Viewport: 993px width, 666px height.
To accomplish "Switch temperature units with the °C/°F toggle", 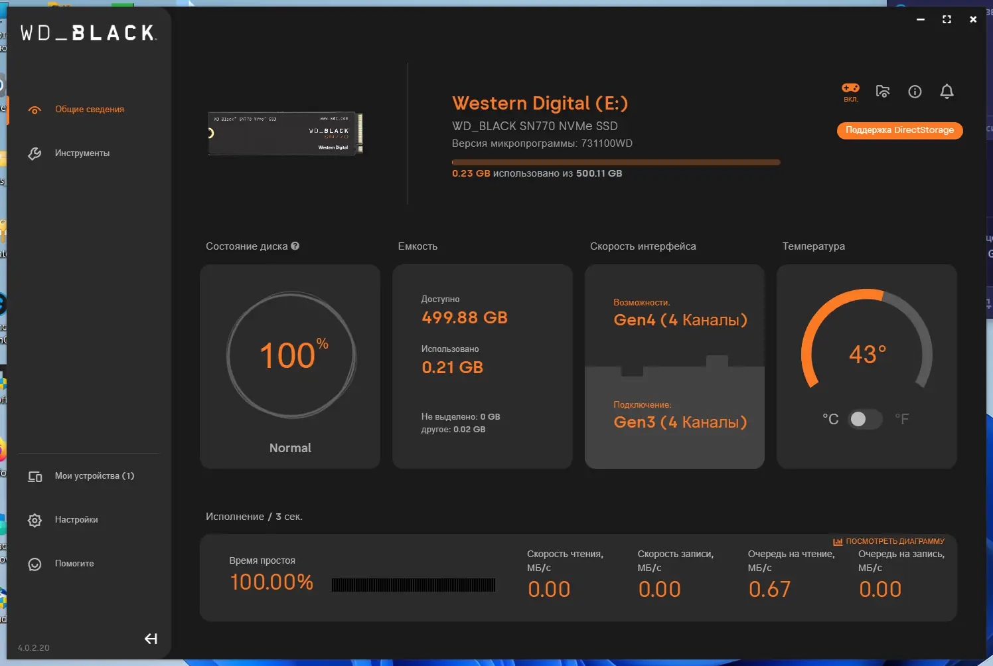I will (864, 419).
